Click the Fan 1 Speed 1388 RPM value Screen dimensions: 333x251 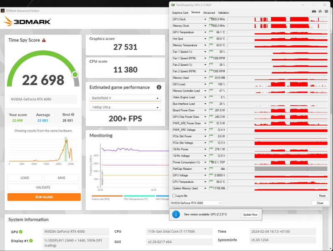tap(217, 58)
